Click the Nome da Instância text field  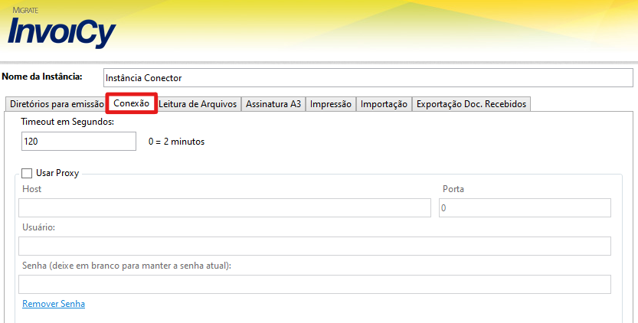pyautogui.click(x=368, y=78)
